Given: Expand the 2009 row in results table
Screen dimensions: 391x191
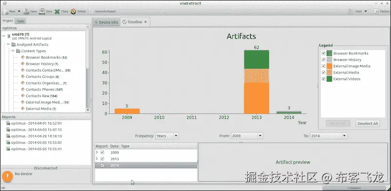Looking at the screenshot, I should coord(97,152).
